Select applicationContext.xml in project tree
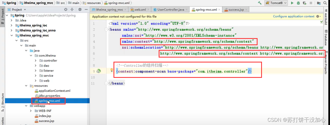 [x=52, y=91]
